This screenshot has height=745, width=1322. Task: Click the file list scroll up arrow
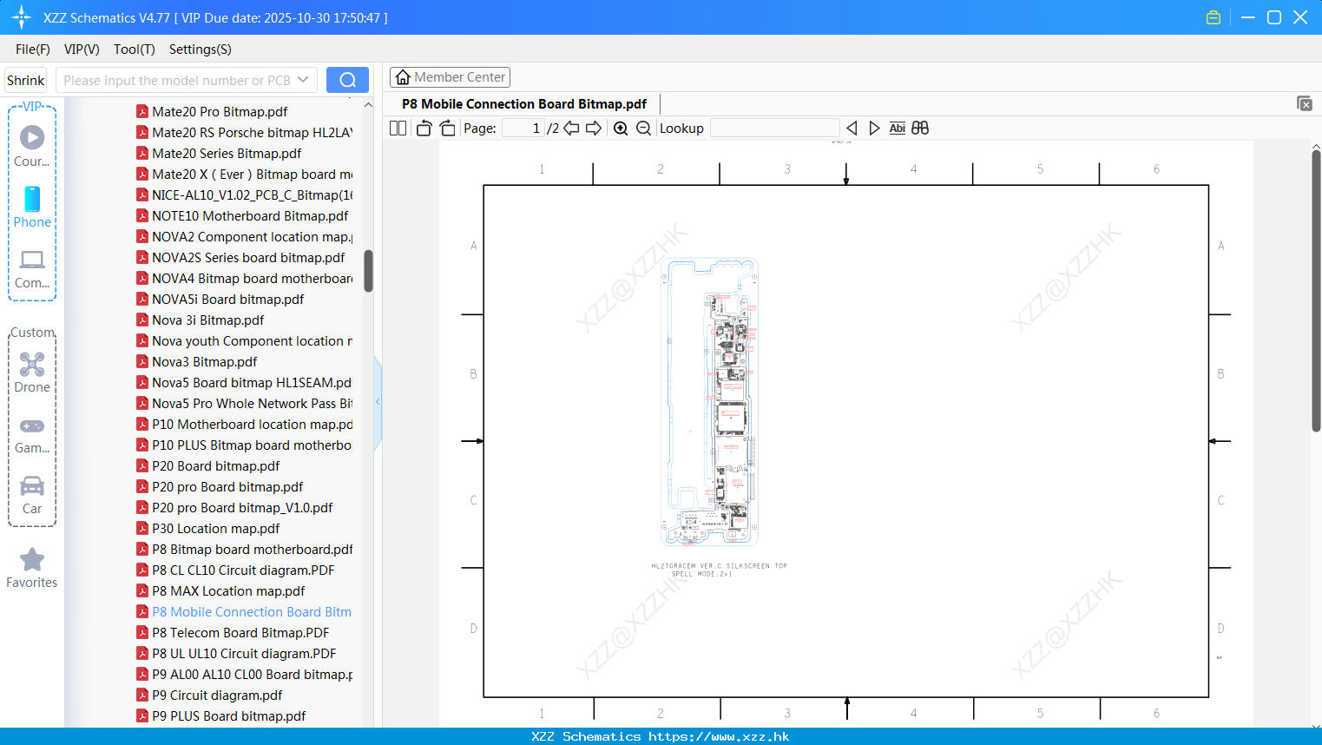pyautogui.click(x=368, y=104)
